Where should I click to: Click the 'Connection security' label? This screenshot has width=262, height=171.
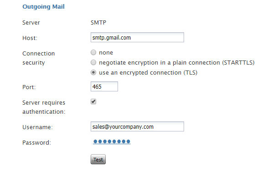click(39, 58)
